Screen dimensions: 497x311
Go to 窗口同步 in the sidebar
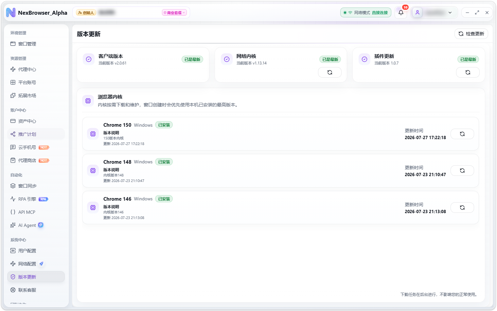pyautogui.click(x=36, y=186)
